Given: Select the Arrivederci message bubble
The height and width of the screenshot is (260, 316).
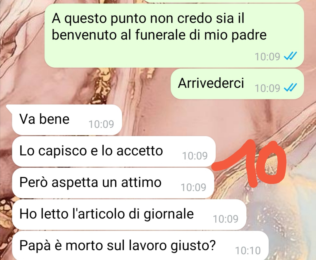Looking at the screenshot, I should pos(237,84).
